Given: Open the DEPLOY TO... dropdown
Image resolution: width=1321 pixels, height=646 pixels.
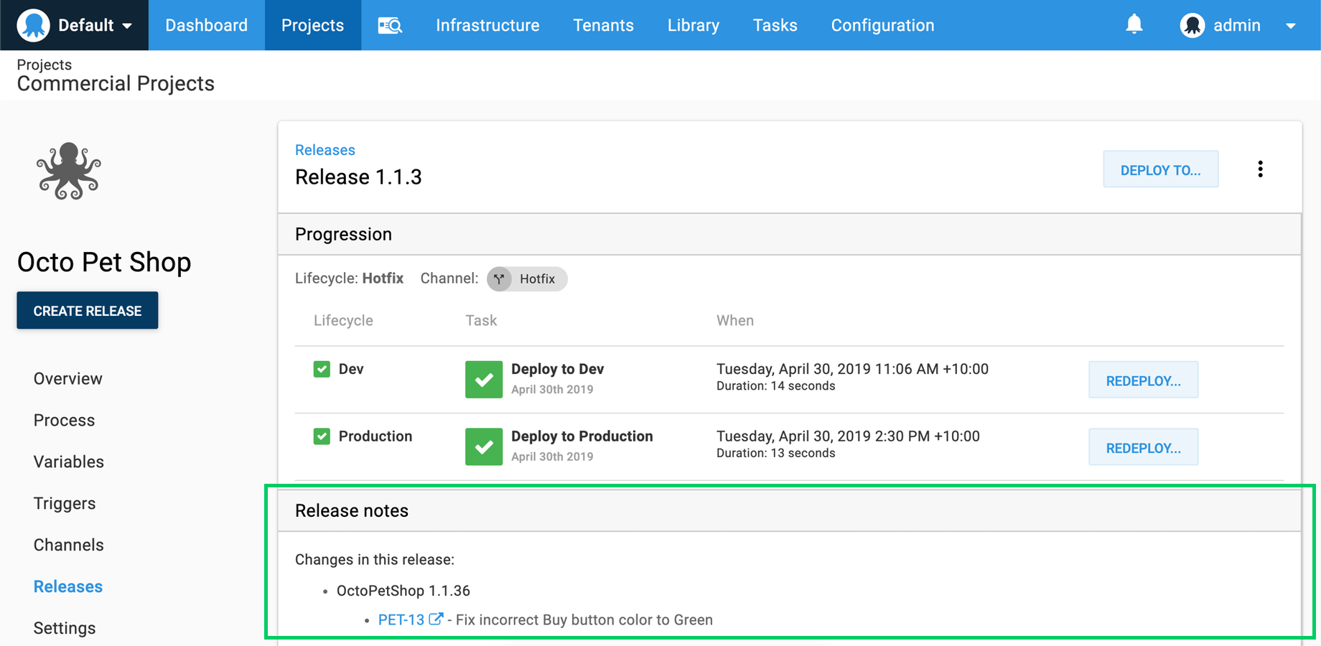Looking at the screenshot, I should [1160, 169].
